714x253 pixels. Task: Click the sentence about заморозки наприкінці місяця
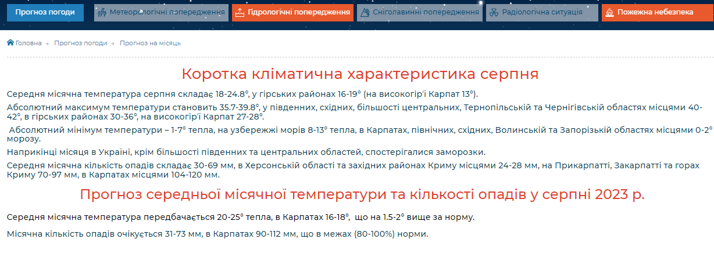[x=246, y=152]
